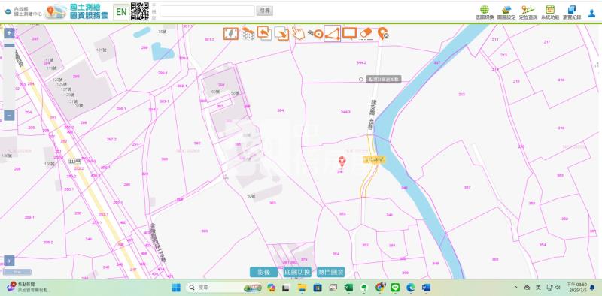The height and width of the screenshot is (296, 602).
Task: Open 系統功能 system functions icon
Action: click(x=550, y=12)
